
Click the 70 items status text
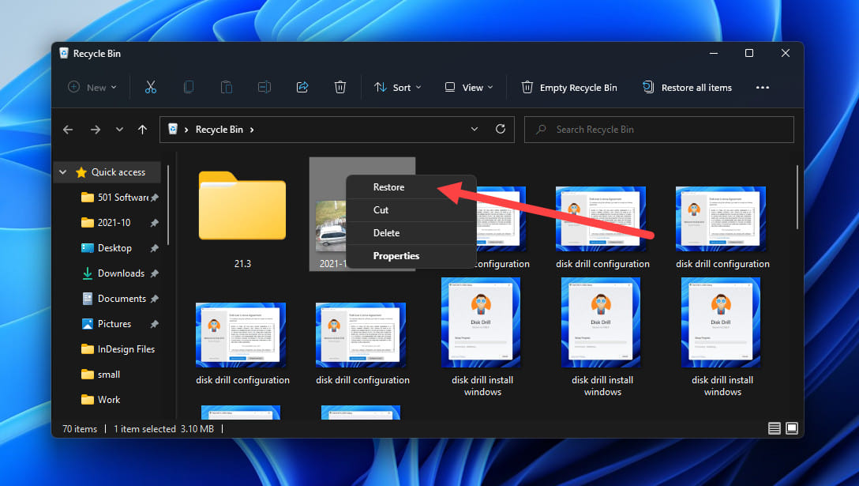tap(80, 429)
